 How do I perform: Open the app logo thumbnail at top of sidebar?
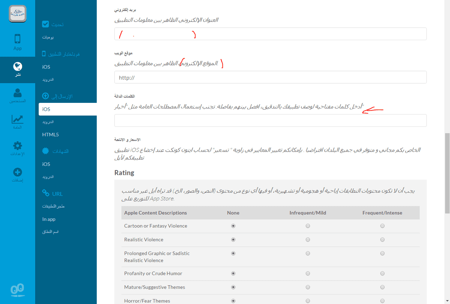click(x=17, y=14)
